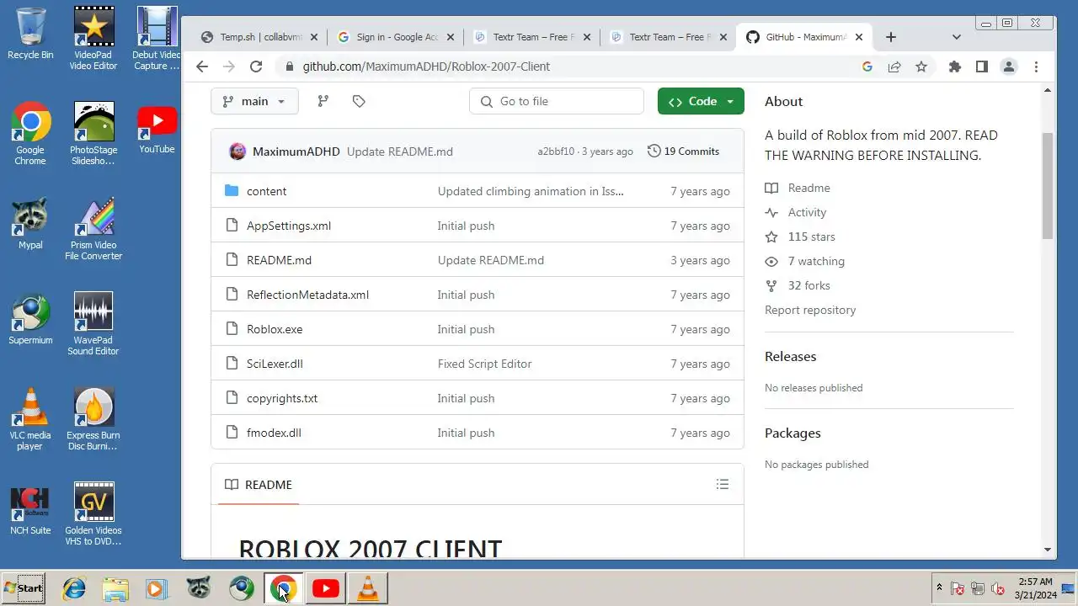Open VLC media player desktop icon
This screenshot has height=606, width=1078.
tap(30, 419)
